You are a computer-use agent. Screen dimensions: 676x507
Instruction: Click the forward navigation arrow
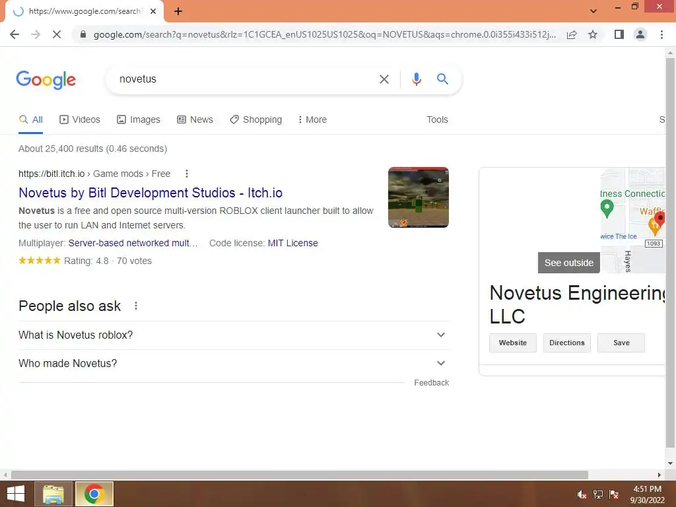36,34
